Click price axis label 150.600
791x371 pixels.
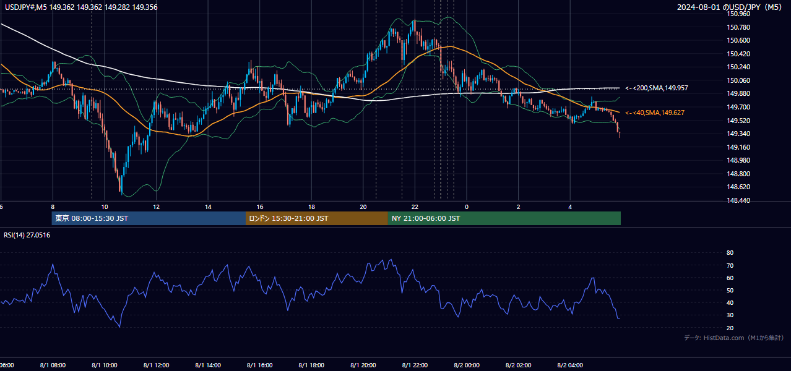(738, 40)
